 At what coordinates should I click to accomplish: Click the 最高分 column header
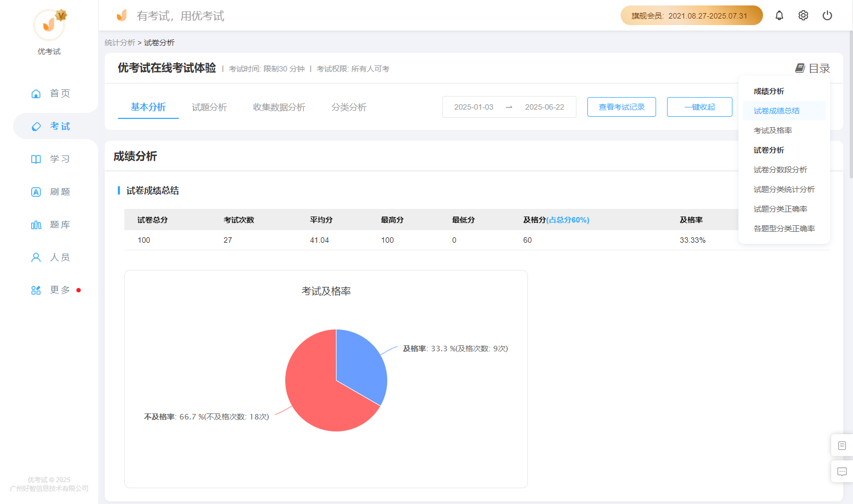click(x=393, y=220)
